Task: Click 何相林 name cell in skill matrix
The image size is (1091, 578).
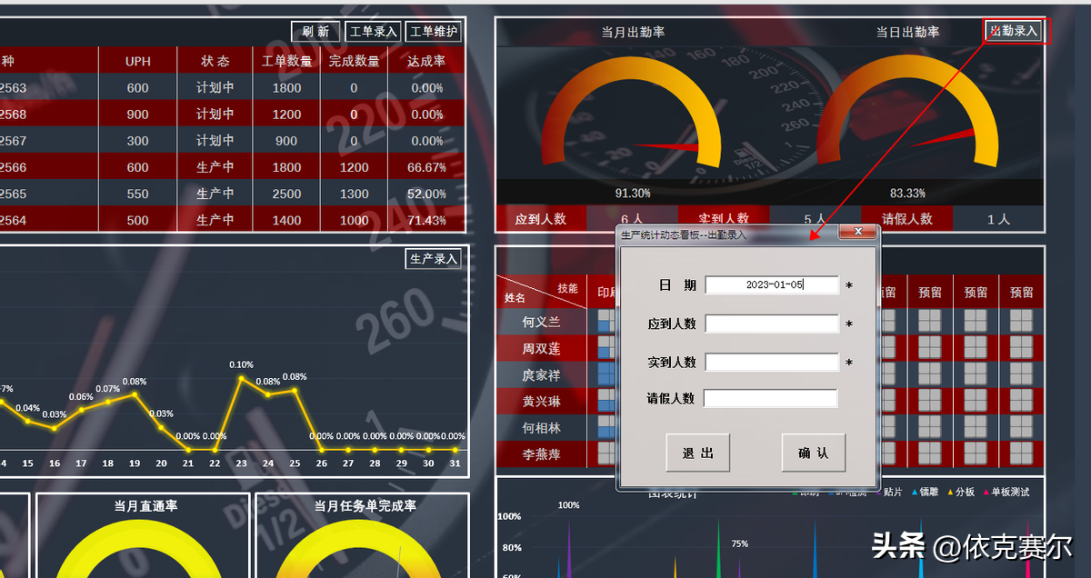Action: pos(542,428)
